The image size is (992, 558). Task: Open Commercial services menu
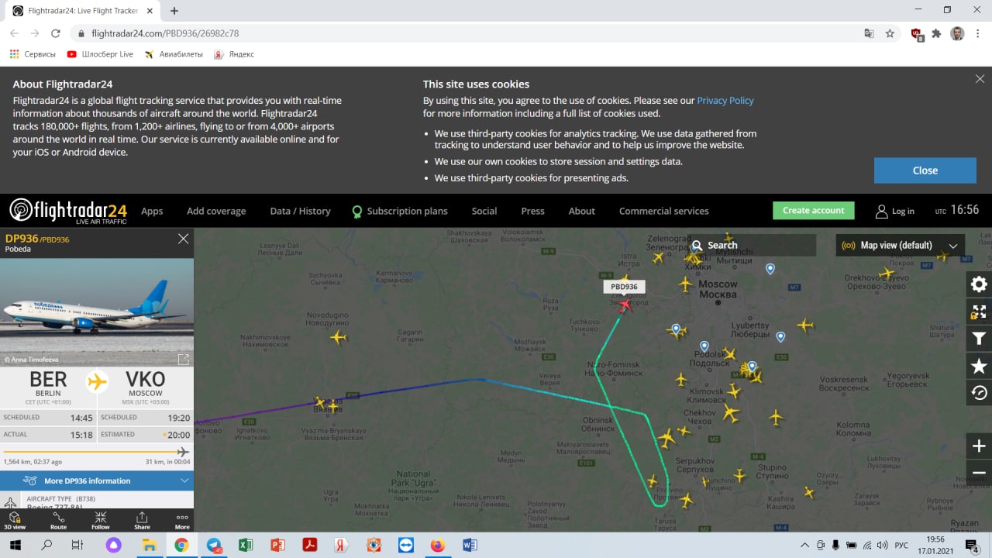[664, 211]
